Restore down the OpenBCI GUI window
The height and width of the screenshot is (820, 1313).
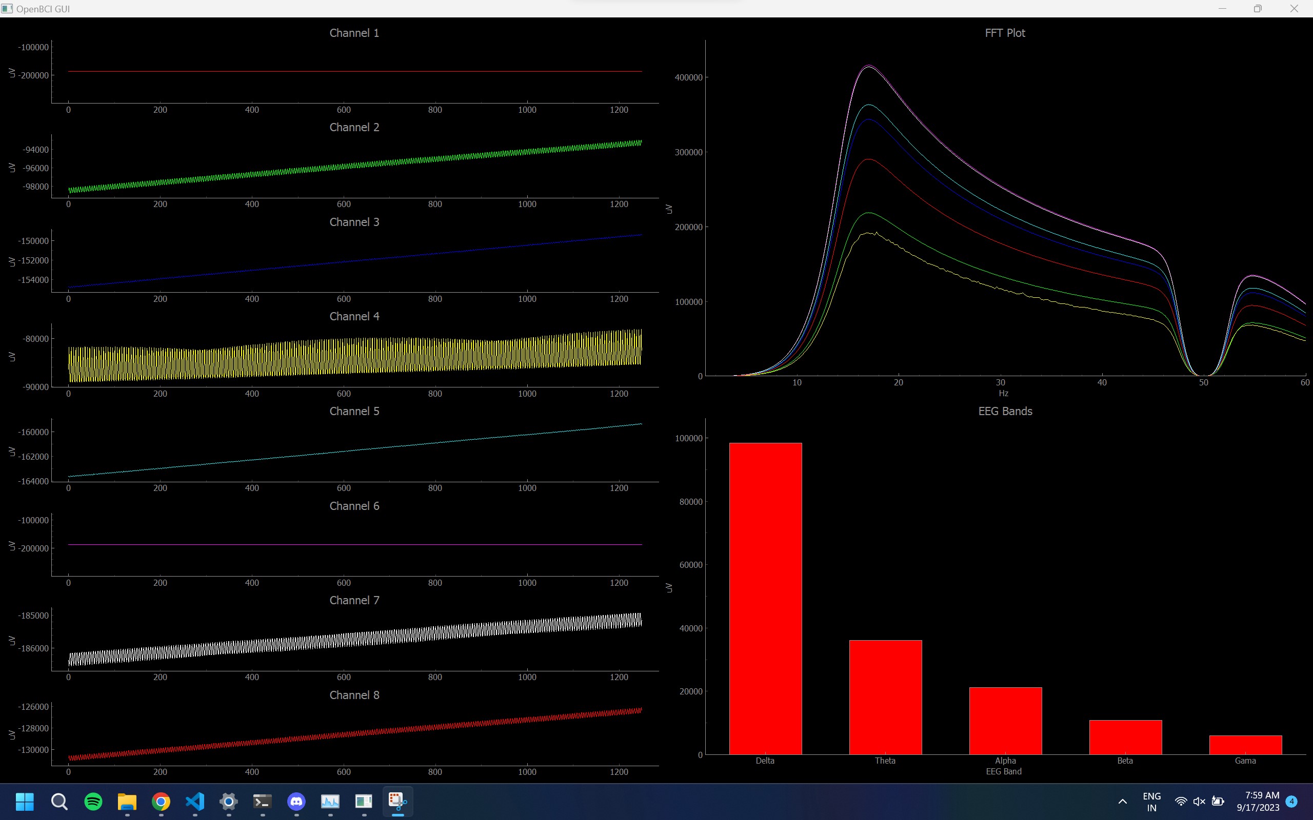click(1257, 9)
